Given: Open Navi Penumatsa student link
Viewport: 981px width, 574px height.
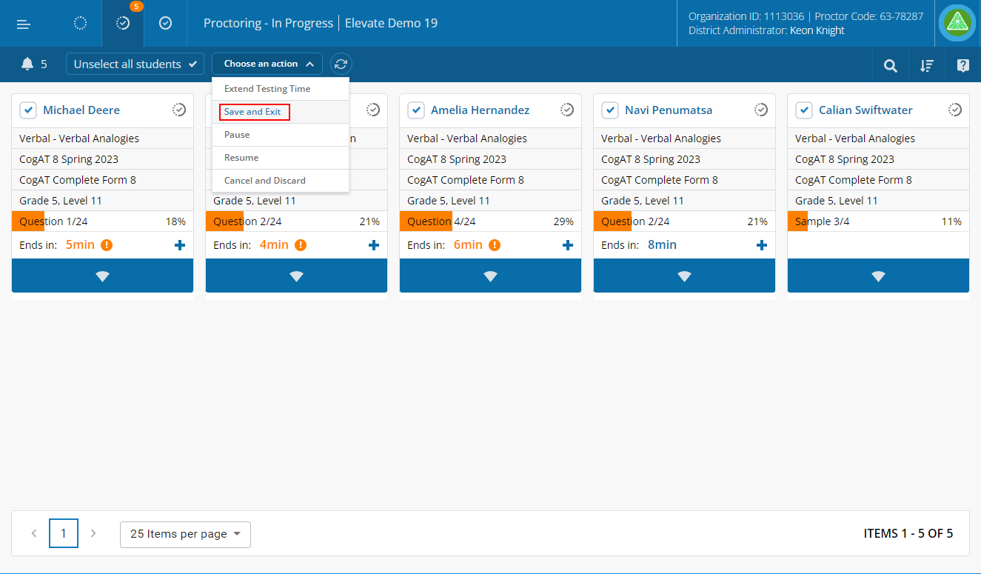Looking at the screenshot, I should click(x=669, y=110).
